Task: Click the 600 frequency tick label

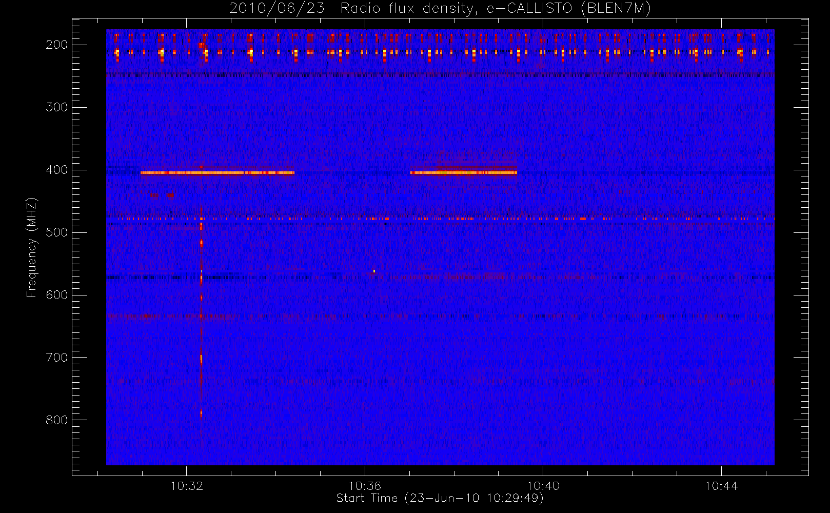Action: coord(57,295)
